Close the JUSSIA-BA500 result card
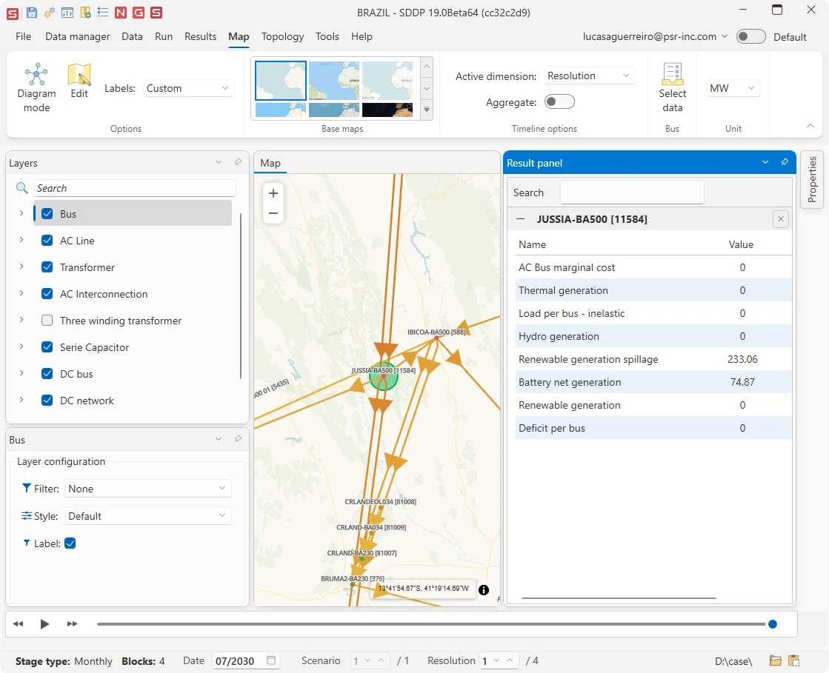This screenshot has height=673, width=829. 781,219
